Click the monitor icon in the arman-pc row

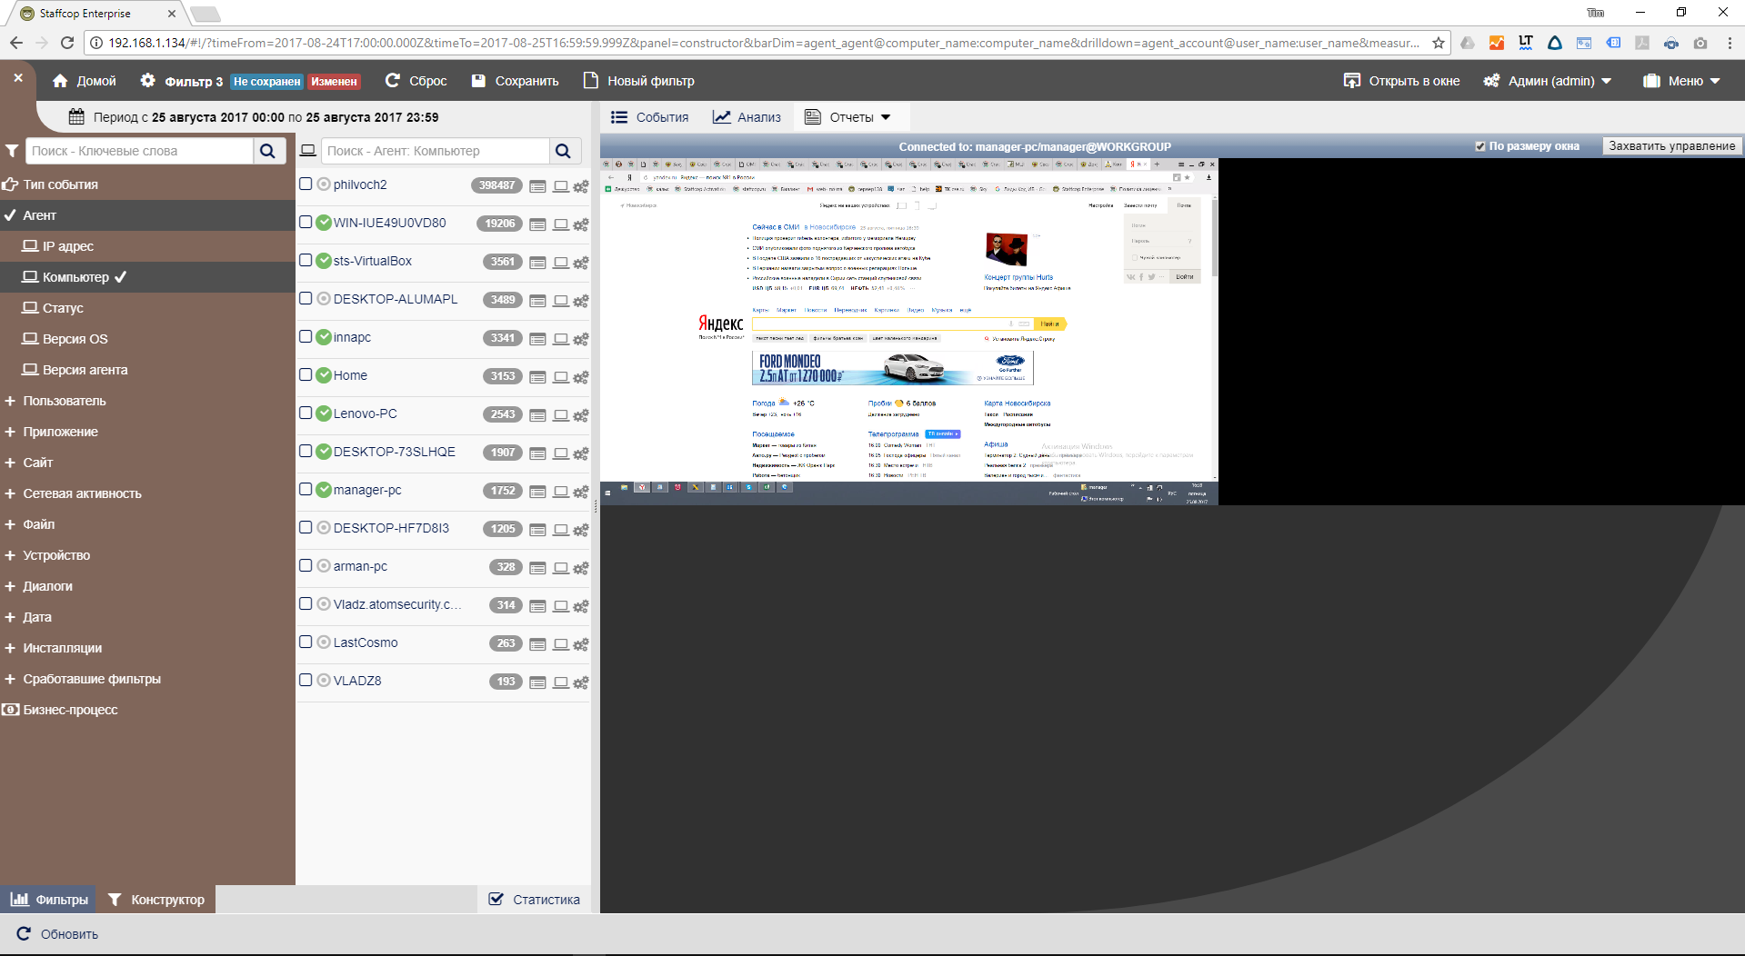(x=561, y=568)
